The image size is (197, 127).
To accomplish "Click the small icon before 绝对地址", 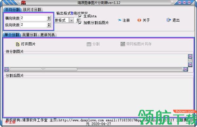I will click(x=72, y=13).
